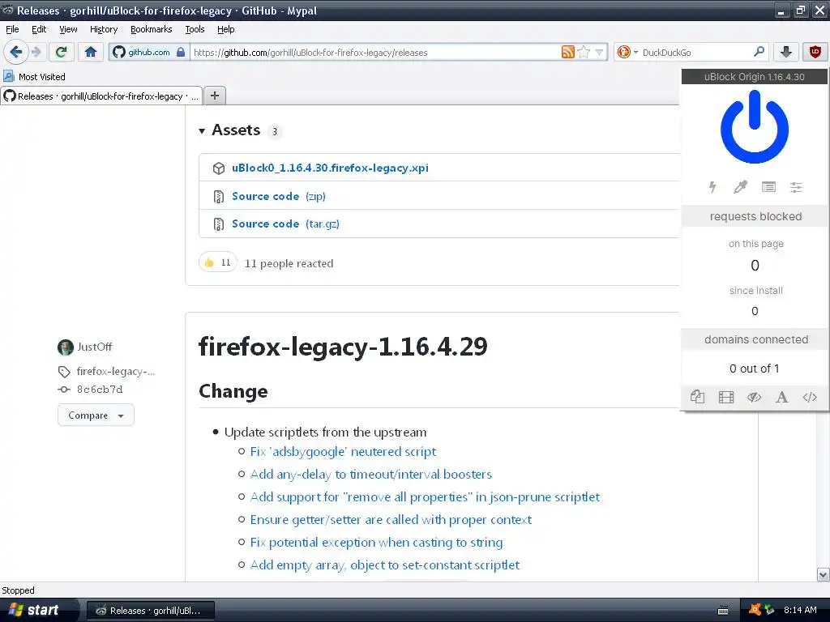Click the Forward arrow button
830x622 pixels.
pos(36,52)
